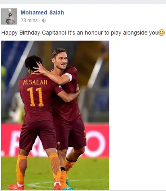This screenshot has width=166, height=191.
Task: Click the maroon shorts of the number 11 player
Action: pyautogui.click(x=38, y=136)
